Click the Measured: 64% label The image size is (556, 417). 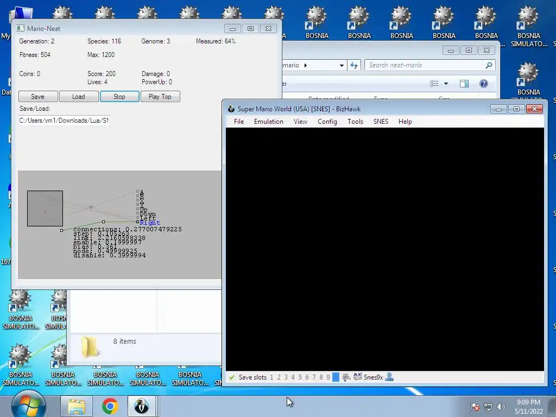(x=216, y=41)
